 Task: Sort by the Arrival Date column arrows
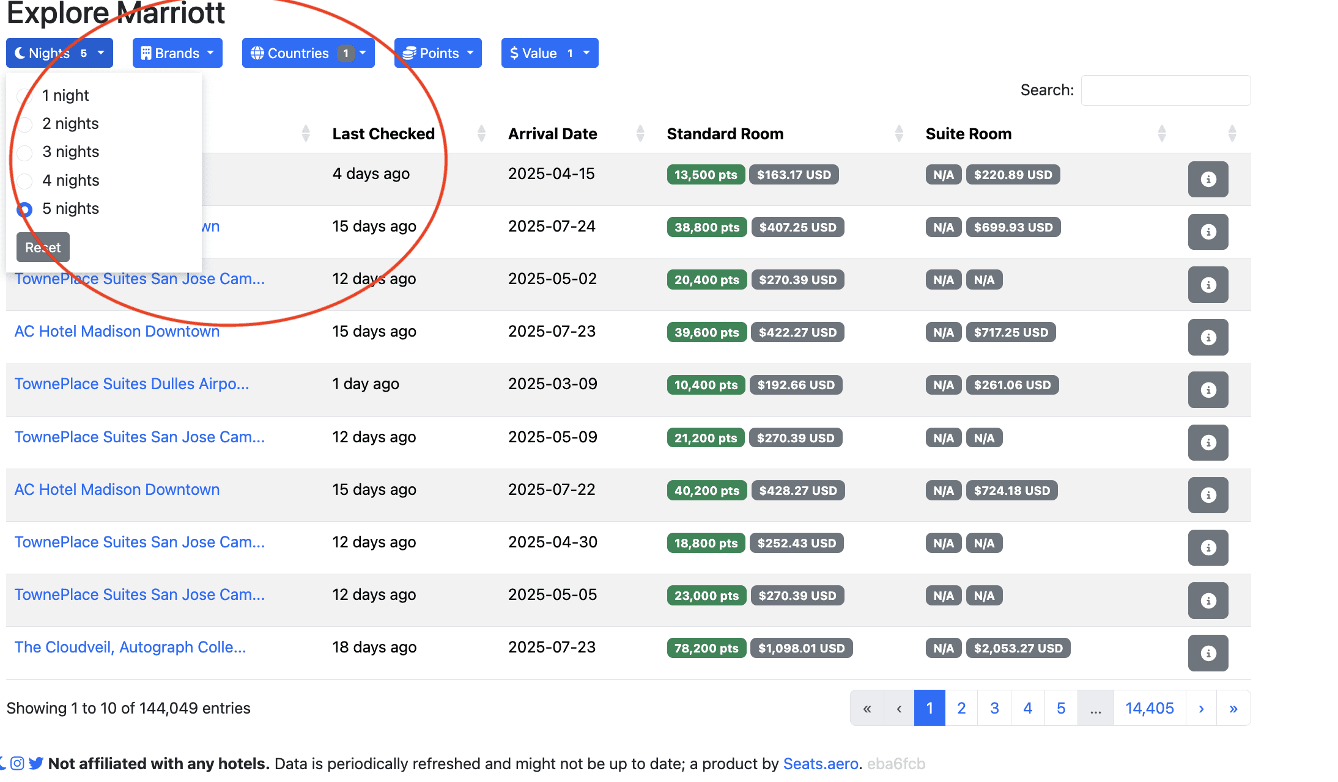(640, 133)
